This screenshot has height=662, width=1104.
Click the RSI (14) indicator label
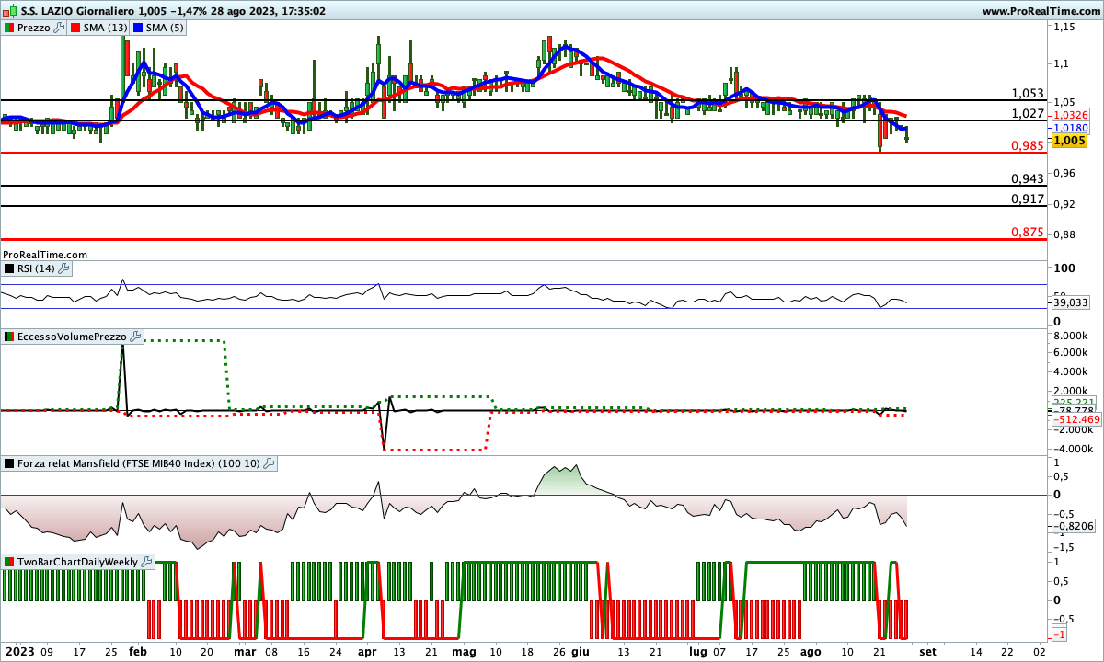37,268
